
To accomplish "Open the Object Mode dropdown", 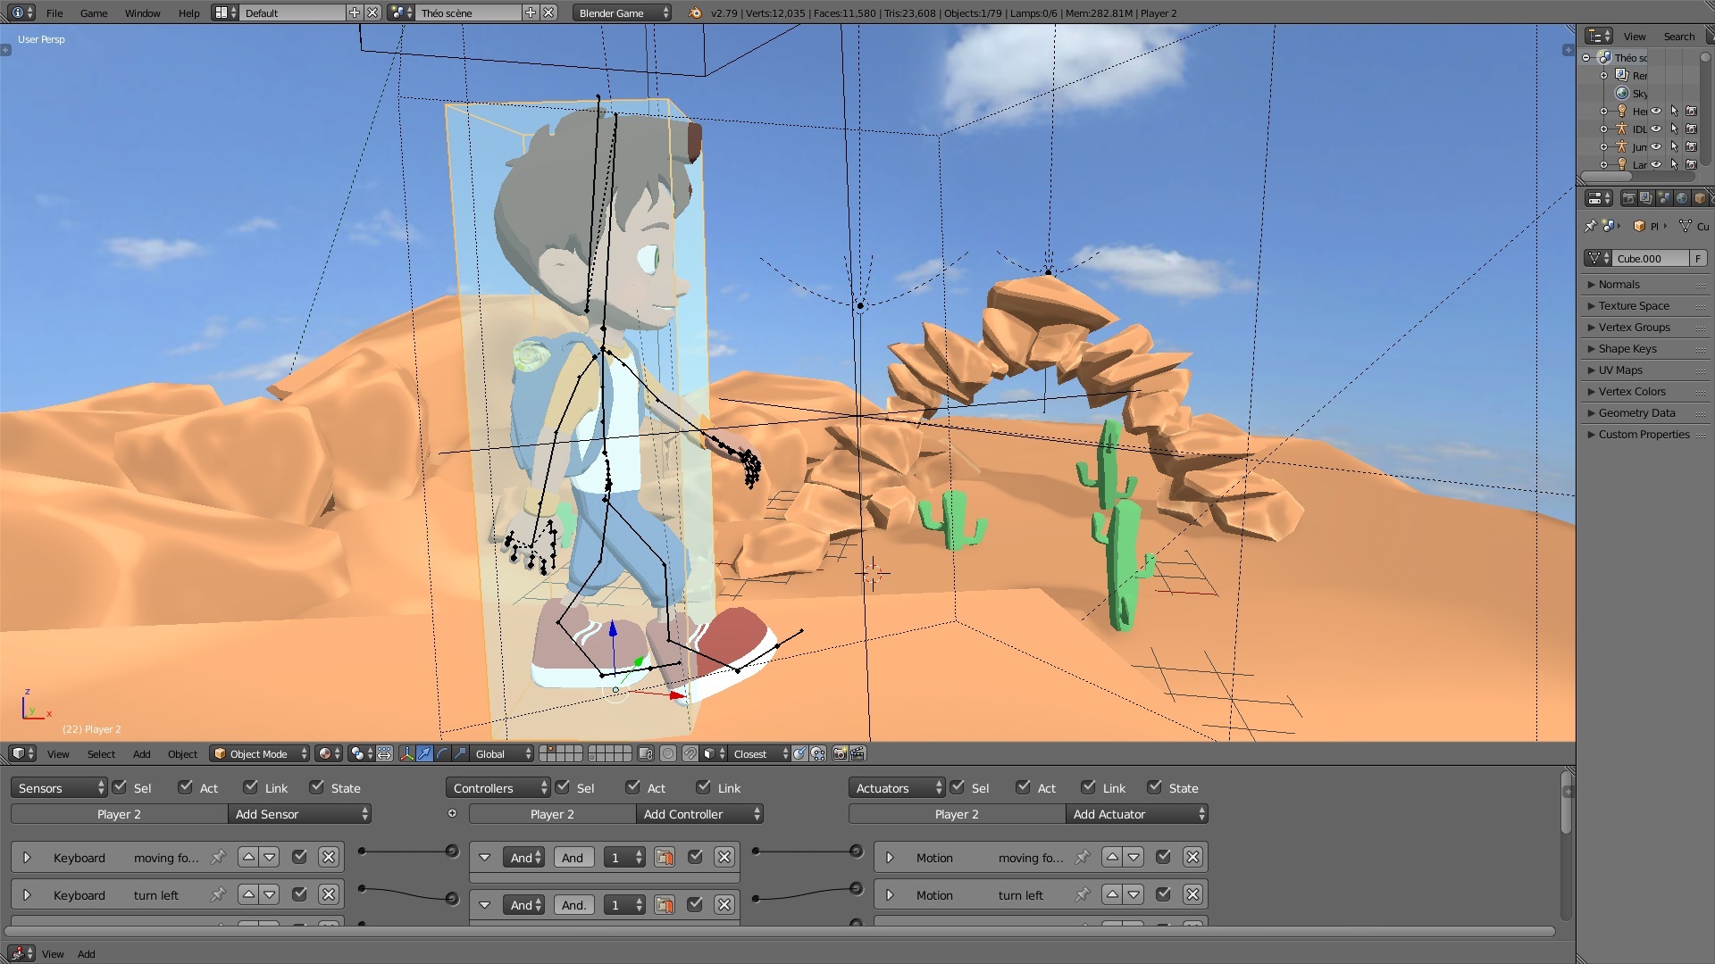I will [260, 753].
